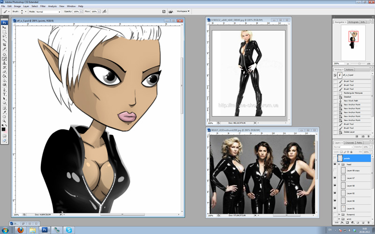Click the Delete layer trash icon
Screen dimensions: 375x234
368,223
